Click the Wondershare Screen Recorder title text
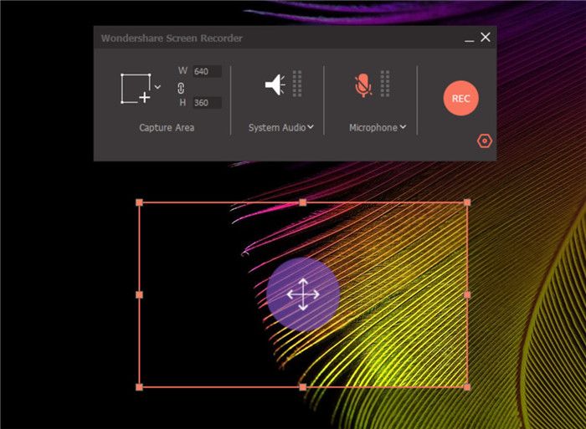This screenshot has width=586, height=429. pos(172,38)
